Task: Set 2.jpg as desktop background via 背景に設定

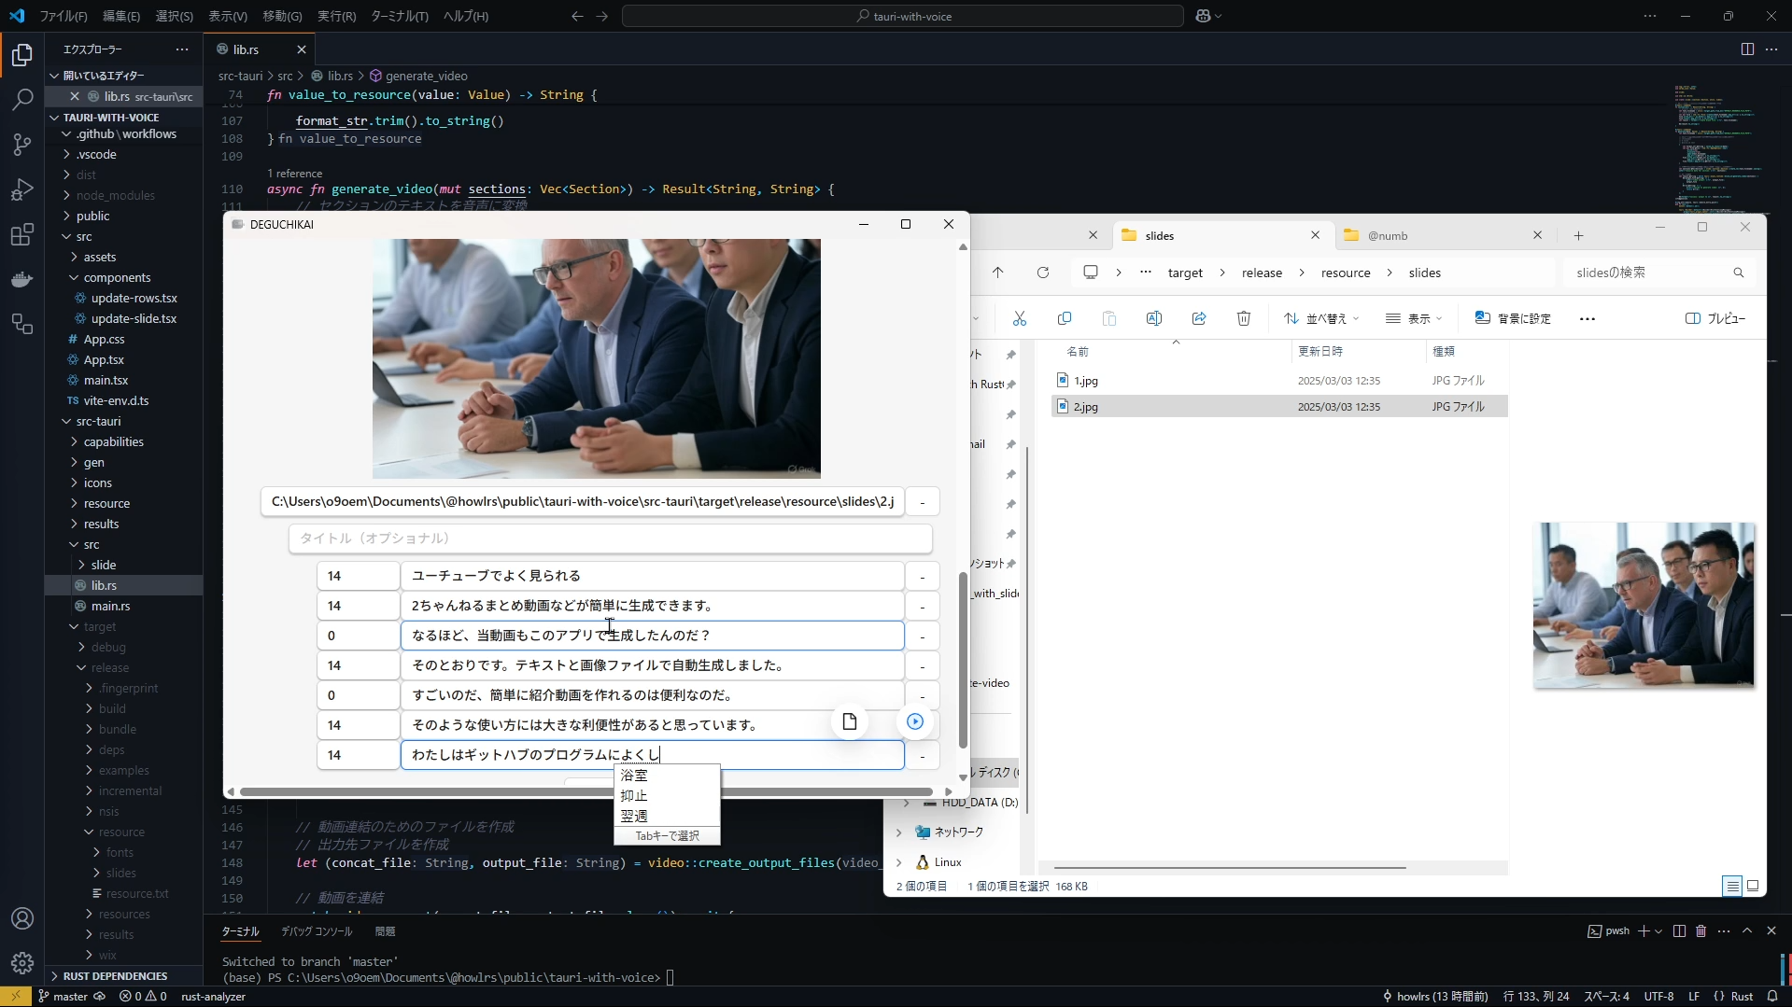Action: pyautogui.click(x=1514, y=318)
